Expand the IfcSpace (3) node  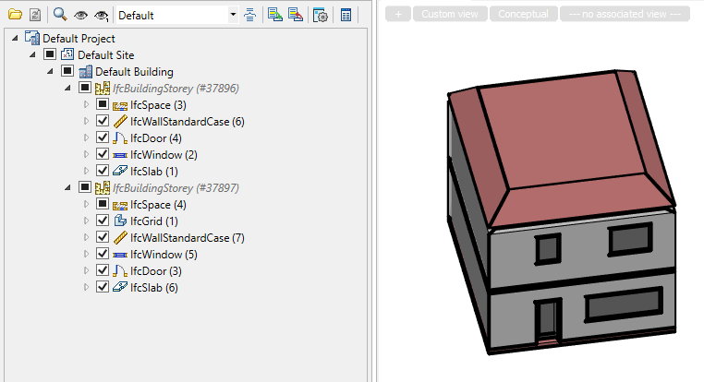click(88, 105)
